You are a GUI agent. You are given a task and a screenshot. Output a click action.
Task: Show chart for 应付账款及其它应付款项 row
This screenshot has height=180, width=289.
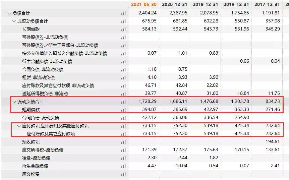[x=123, y=134]
